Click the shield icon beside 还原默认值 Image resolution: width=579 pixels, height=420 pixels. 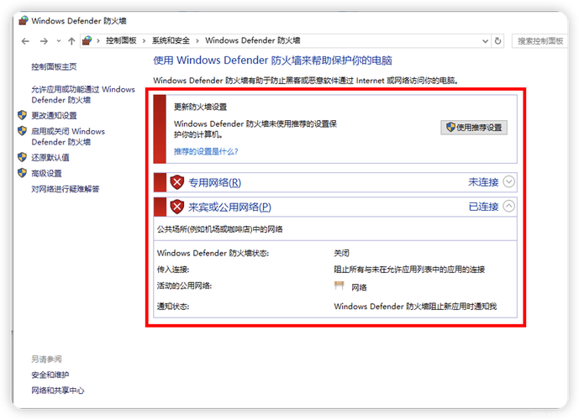[22, 157]
